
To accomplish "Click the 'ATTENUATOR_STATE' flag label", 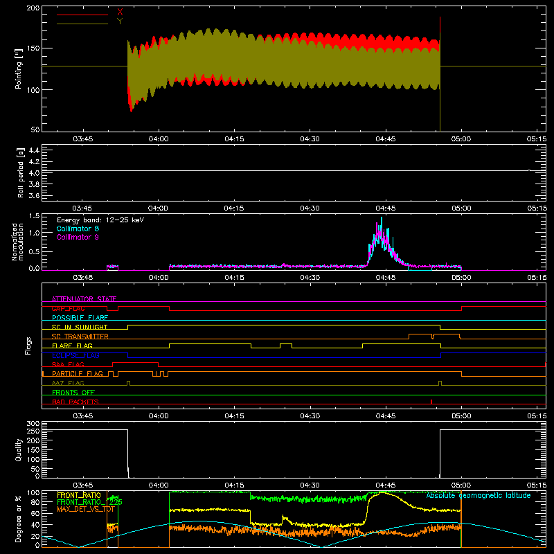I will click(84, 299).
